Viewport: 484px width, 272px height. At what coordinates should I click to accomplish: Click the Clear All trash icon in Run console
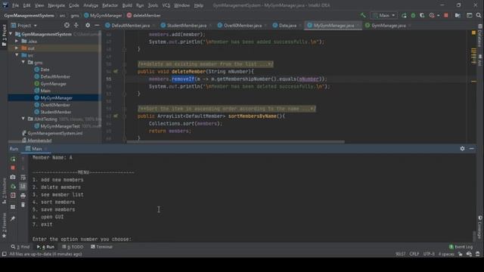23,205
